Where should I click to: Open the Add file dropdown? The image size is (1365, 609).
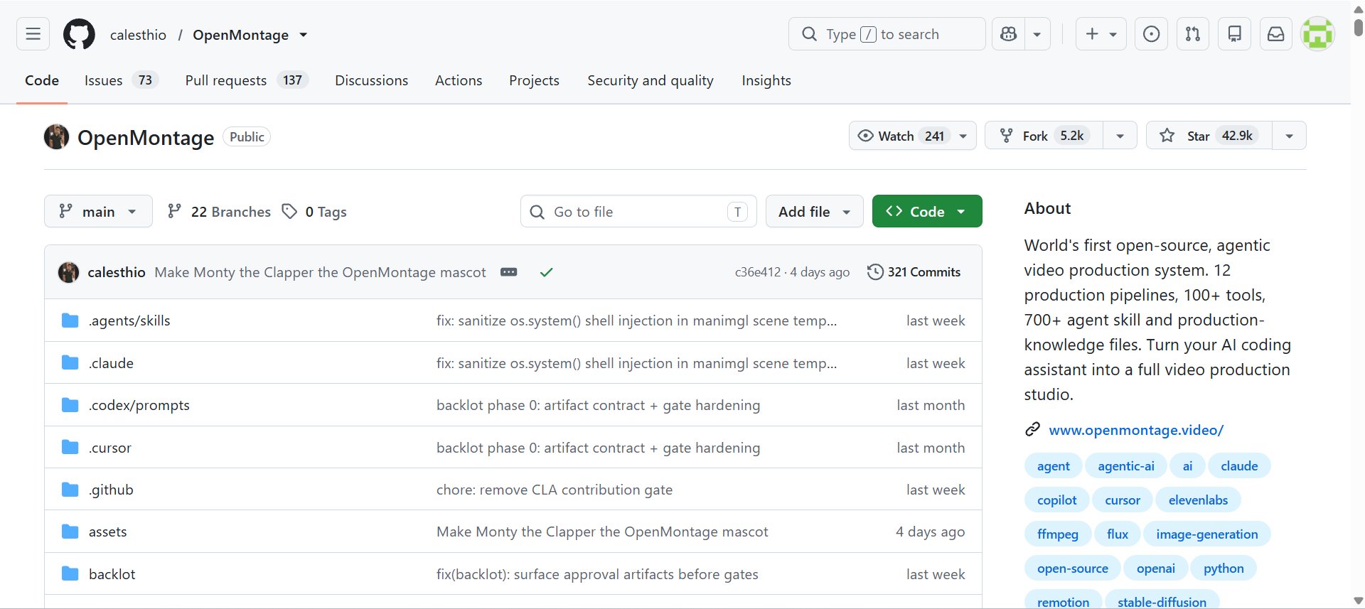click(814, 211)
